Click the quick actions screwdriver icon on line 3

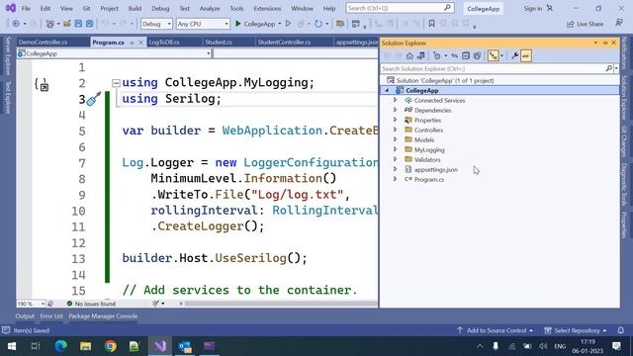(93, 99)
